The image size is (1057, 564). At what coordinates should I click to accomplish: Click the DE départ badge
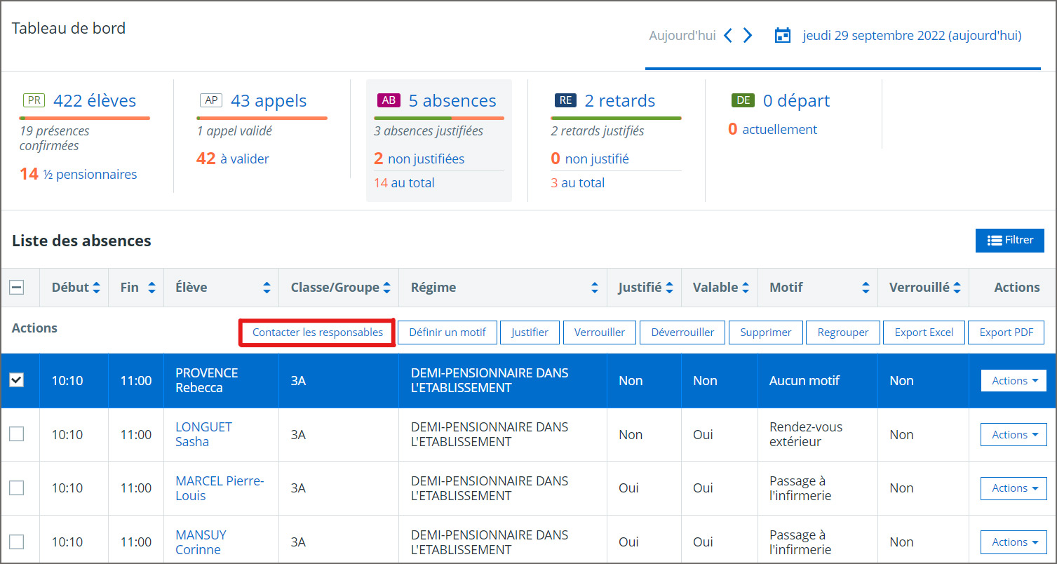click(x=743, y=100)
